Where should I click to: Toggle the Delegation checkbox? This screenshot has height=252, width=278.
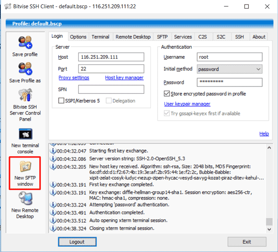click(x=108, y=101)
